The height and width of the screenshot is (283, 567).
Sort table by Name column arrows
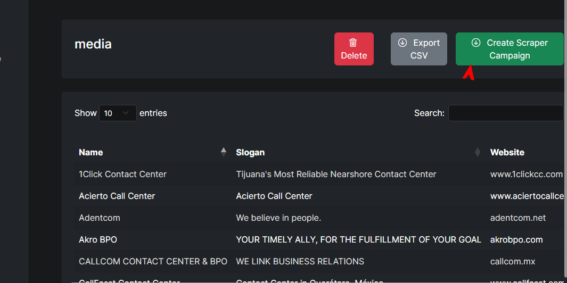pos(224,152)
